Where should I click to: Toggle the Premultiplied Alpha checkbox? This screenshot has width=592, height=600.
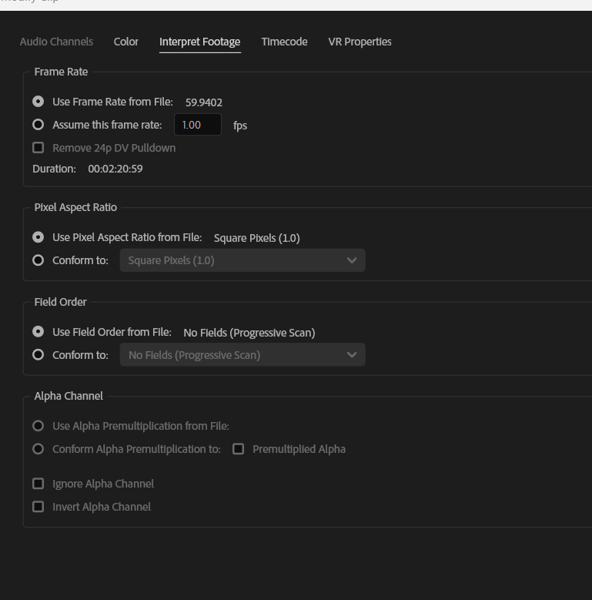coord(239,449)
